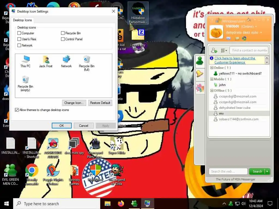
Task: Select the This PC icon in icon list
Action: (25, 62)
